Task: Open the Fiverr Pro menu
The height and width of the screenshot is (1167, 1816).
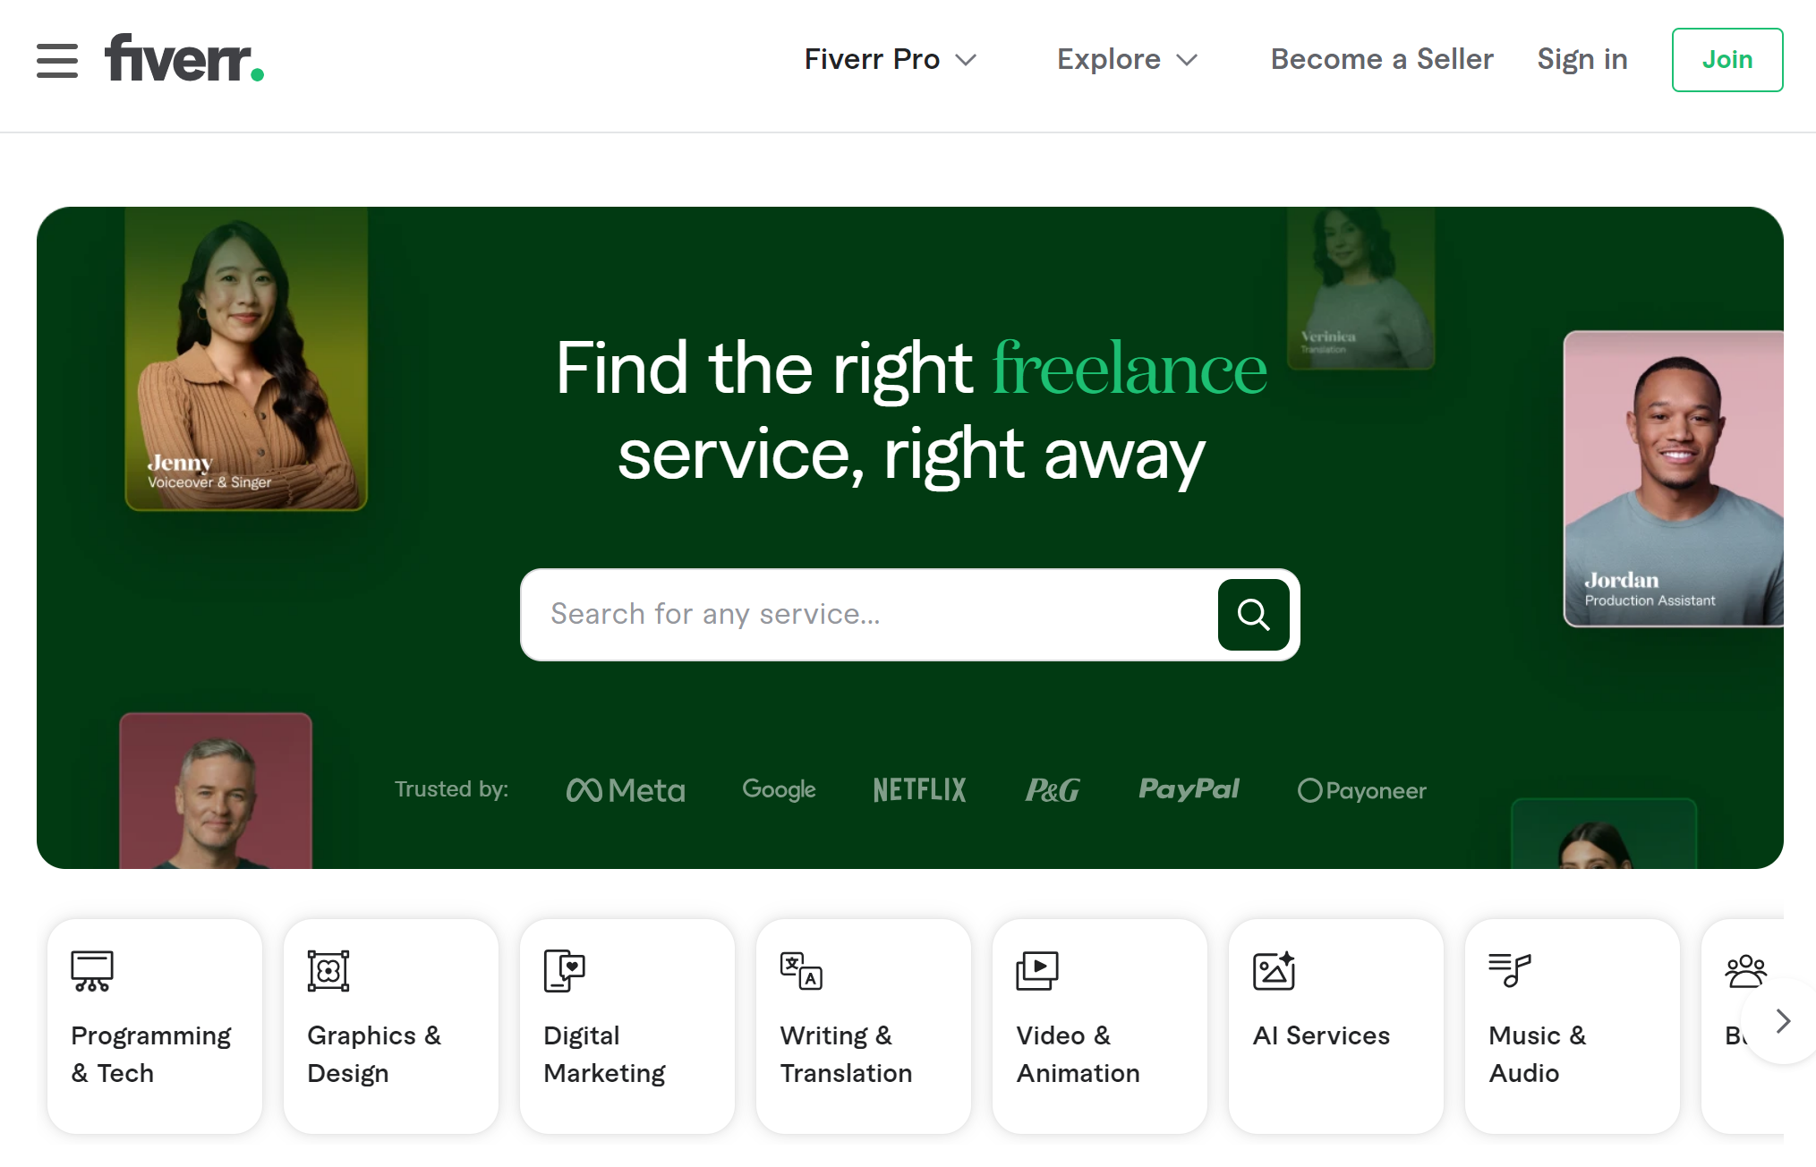Action: point(870,59)
